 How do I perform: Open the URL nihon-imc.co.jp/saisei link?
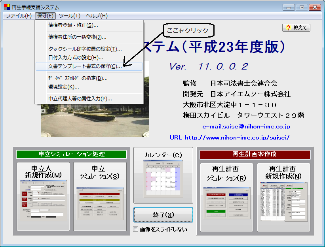(x=230, y=138)
